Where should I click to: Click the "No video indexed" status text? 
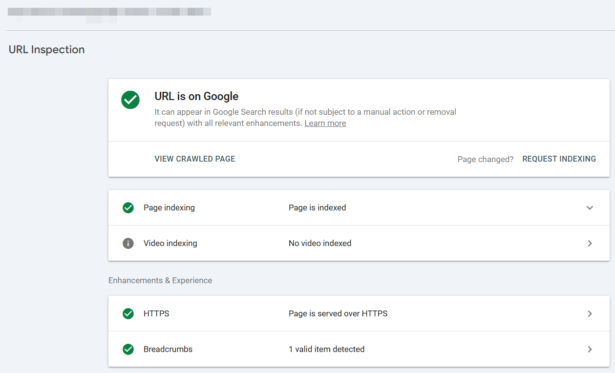coord(320,243)
